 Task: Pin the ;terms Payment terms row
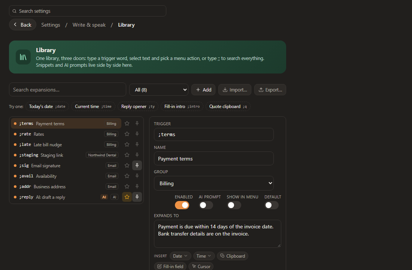coord(137,123)
